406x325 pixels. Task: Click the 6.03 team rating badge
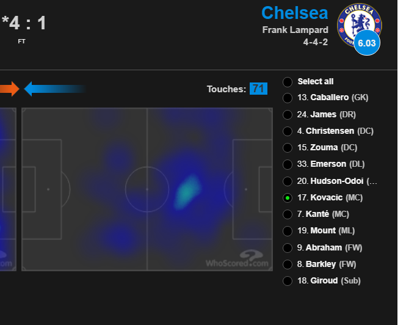click(367, 43)
